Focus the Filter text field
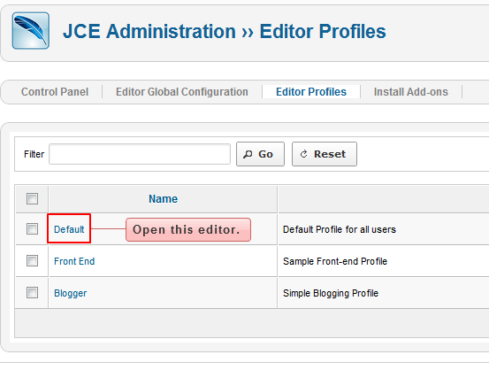 [140, 154]
